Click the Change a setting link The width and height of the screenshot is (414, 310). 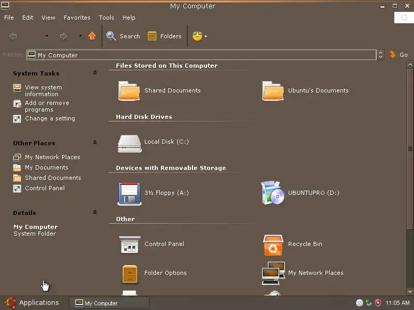(x=50, y=119)
